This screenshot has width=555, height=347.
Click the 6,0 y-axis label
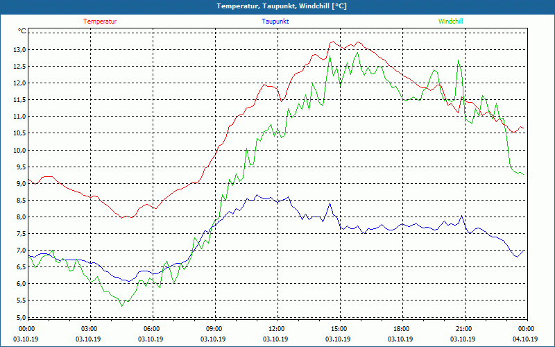pos(22,284)
